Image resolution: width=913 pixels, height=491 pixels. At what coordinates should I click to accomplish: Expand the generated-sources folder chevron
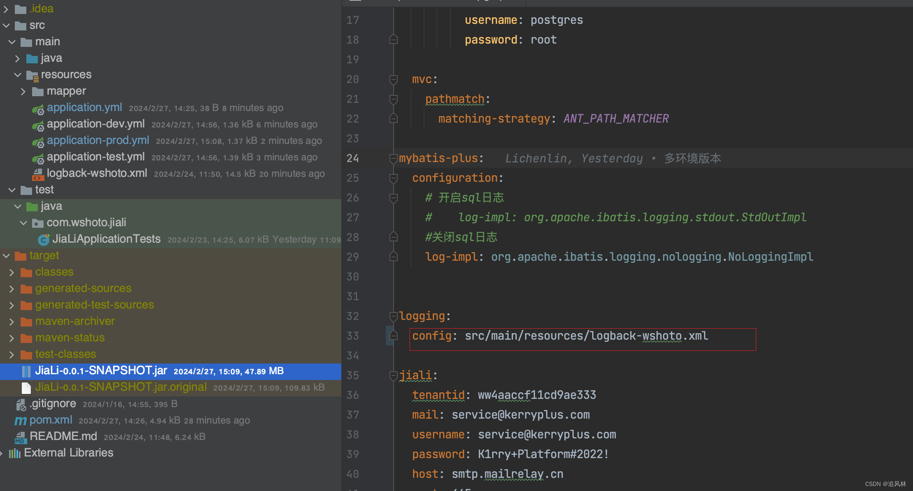(12, 289)
